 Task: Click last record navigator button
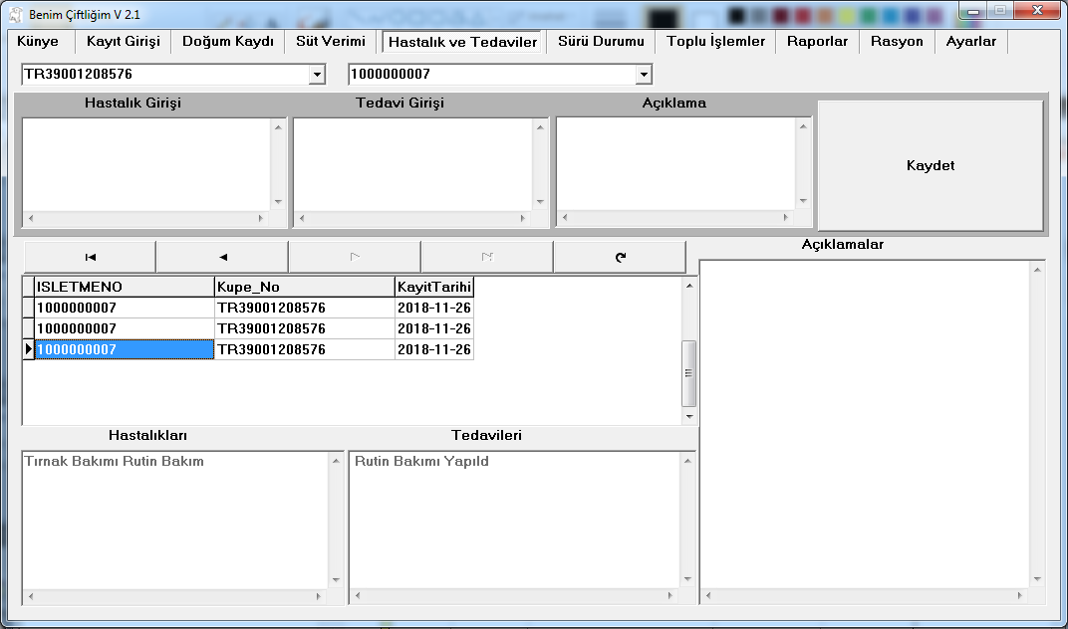tap(487, 257)
